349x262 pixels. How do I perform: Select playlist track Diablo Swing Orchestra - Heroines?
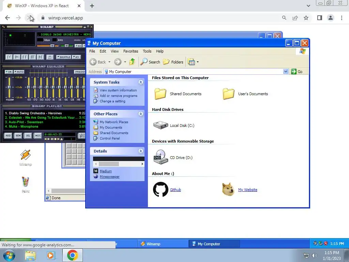[45, 113]
